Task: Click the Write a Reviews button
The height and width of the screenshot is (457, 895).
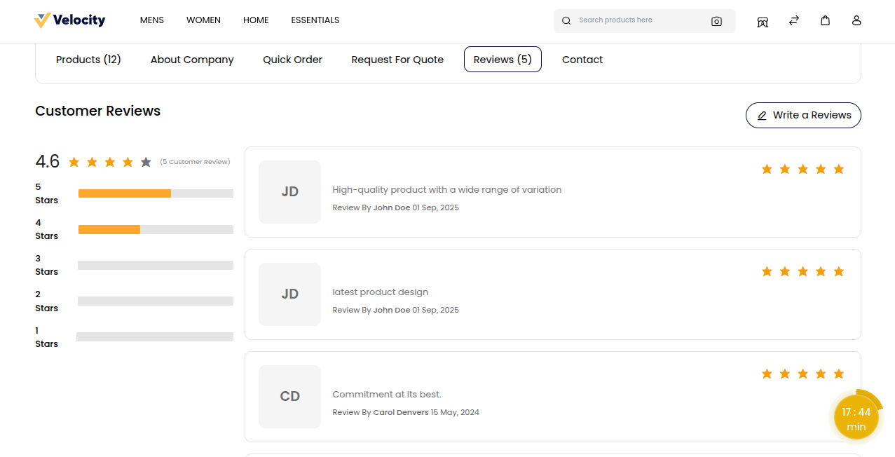Action: [x=803, y=115]
